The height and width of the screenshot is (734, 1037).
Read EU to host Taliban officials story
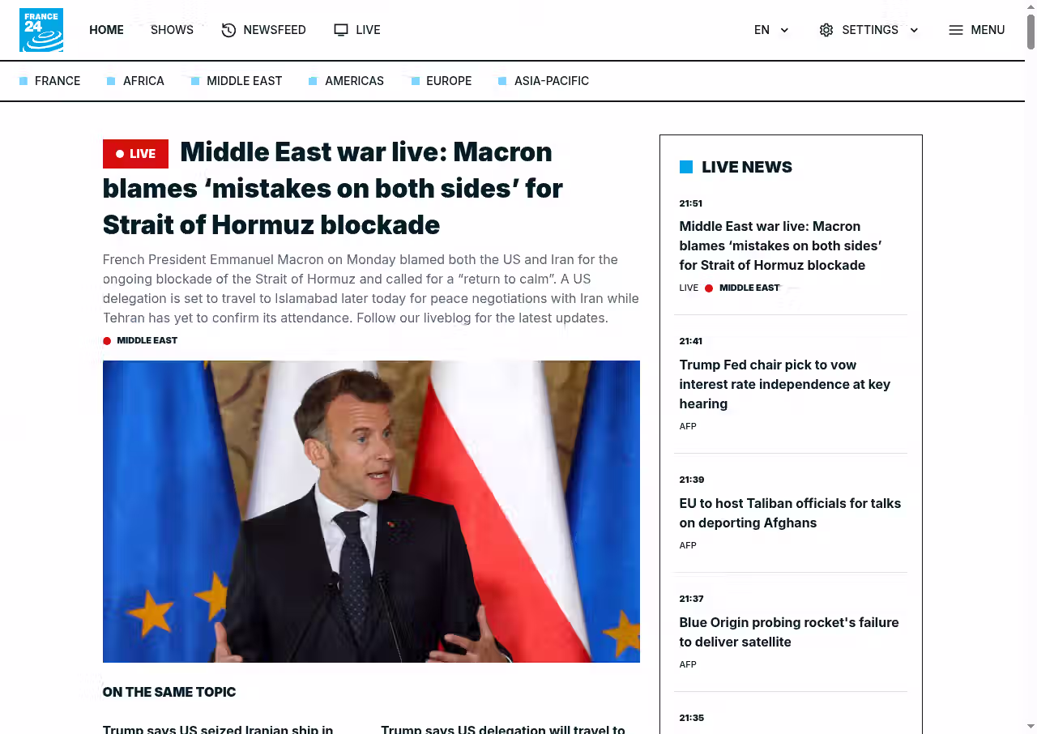790,513
